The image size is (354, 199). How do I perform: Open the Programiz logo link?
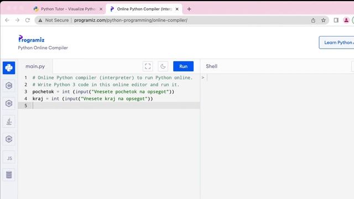32,39
